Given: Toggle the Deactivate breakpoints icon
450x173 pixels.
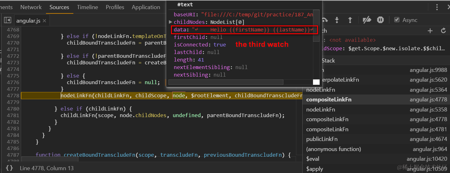Looking at the screenshot, I should click(367, 20).
